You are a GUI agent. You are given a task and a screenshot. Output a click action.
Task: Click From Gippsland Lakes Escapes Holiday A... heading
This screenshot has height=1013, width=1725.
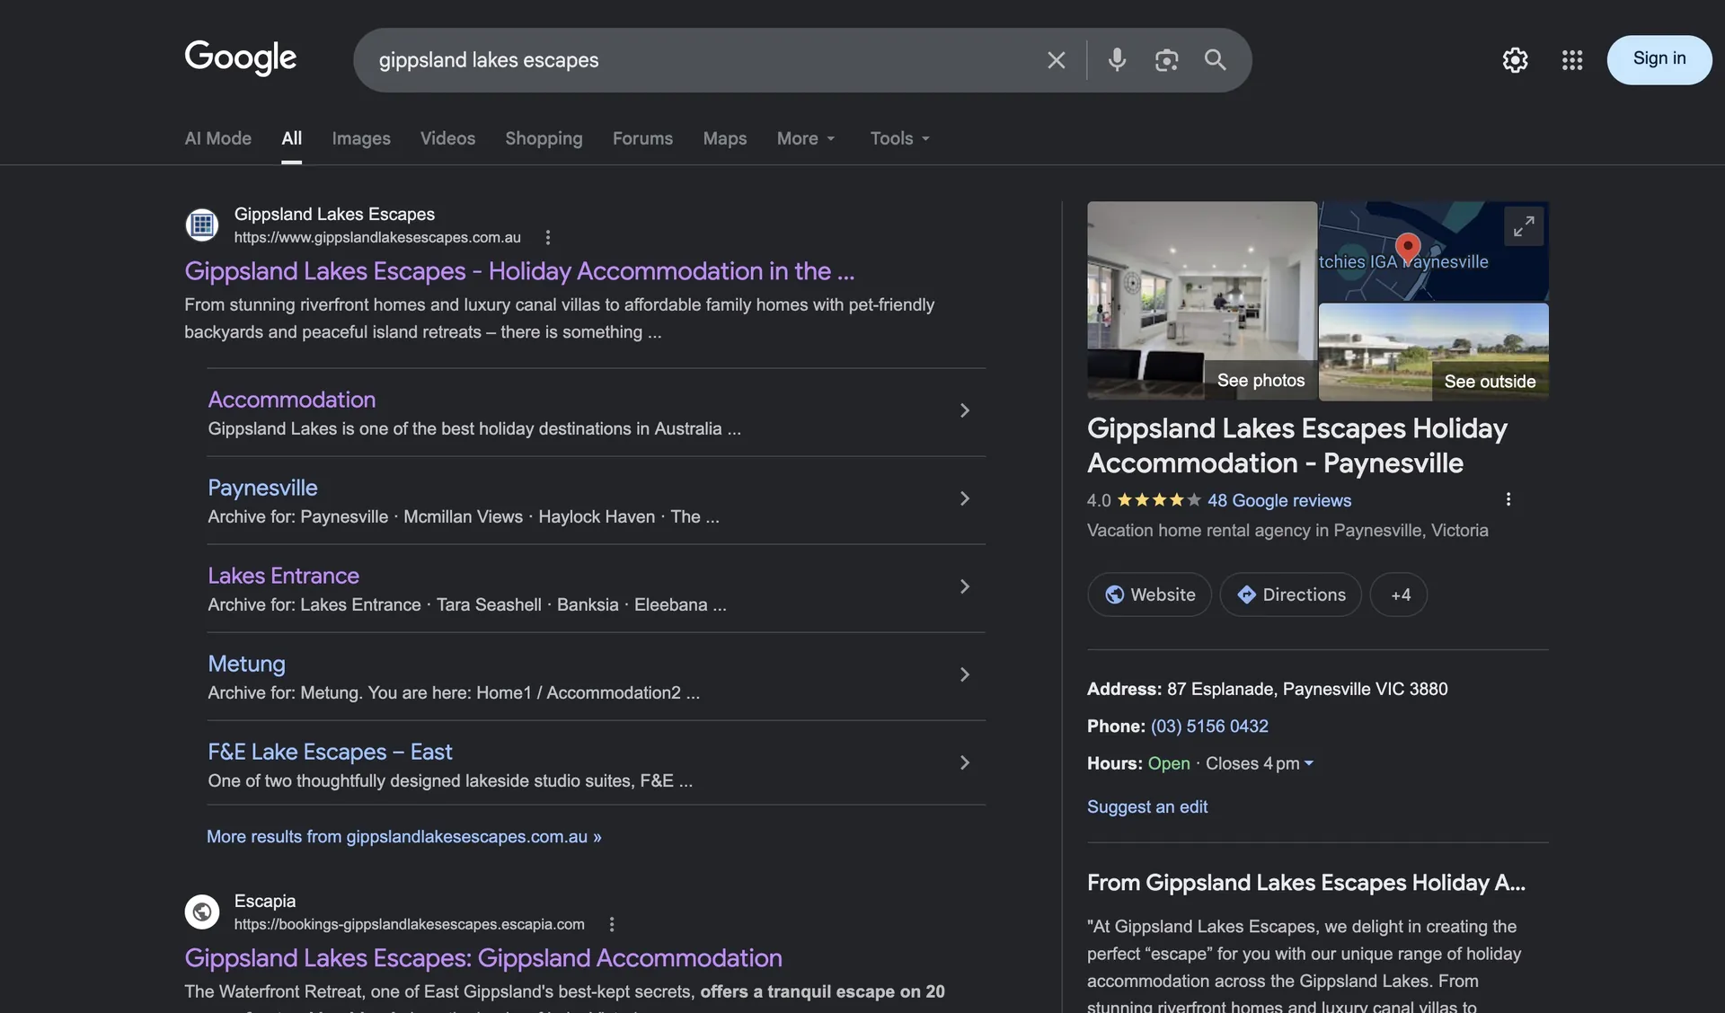tap(1305, 883)
